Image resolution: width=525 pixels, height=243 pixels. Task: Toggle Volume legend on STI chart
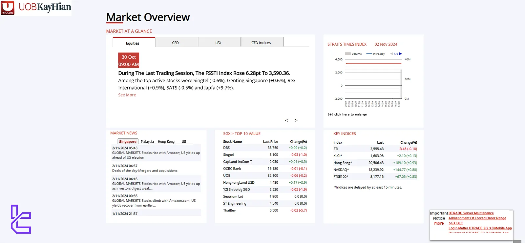(353, 54)
